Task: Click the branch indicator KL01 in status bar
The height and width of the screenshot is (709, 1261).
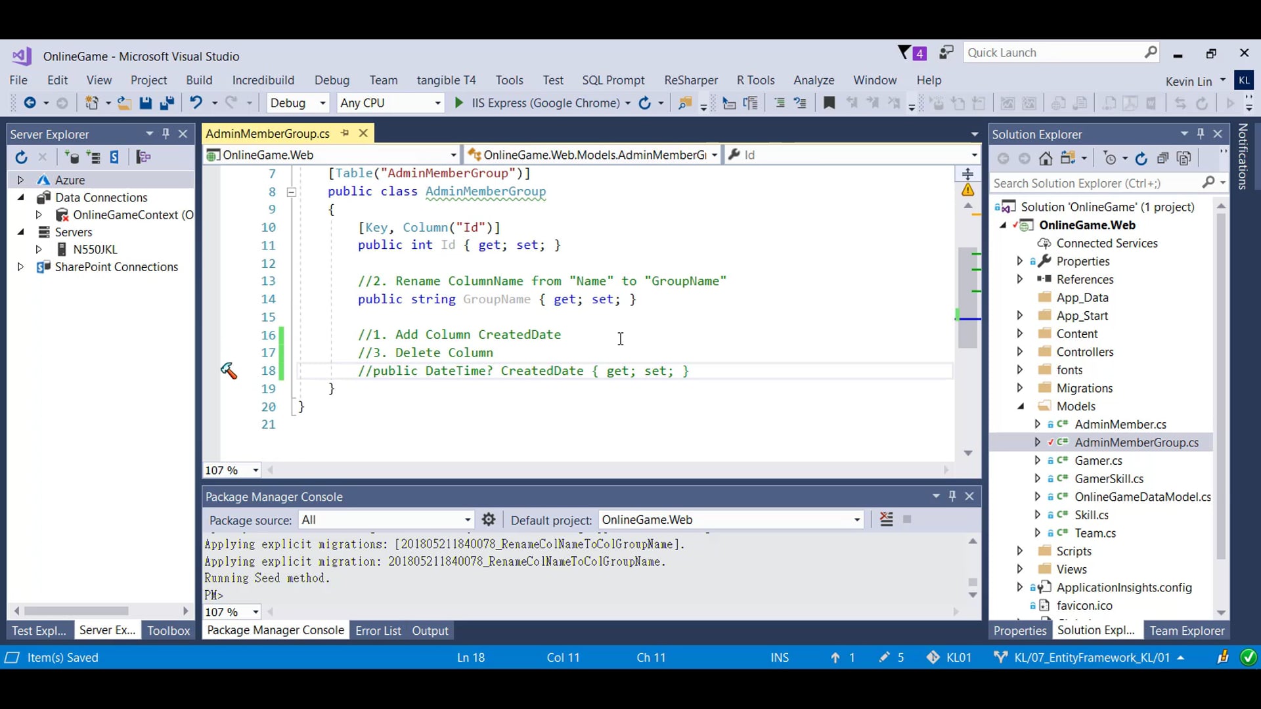Action: [x=959, y=657]
